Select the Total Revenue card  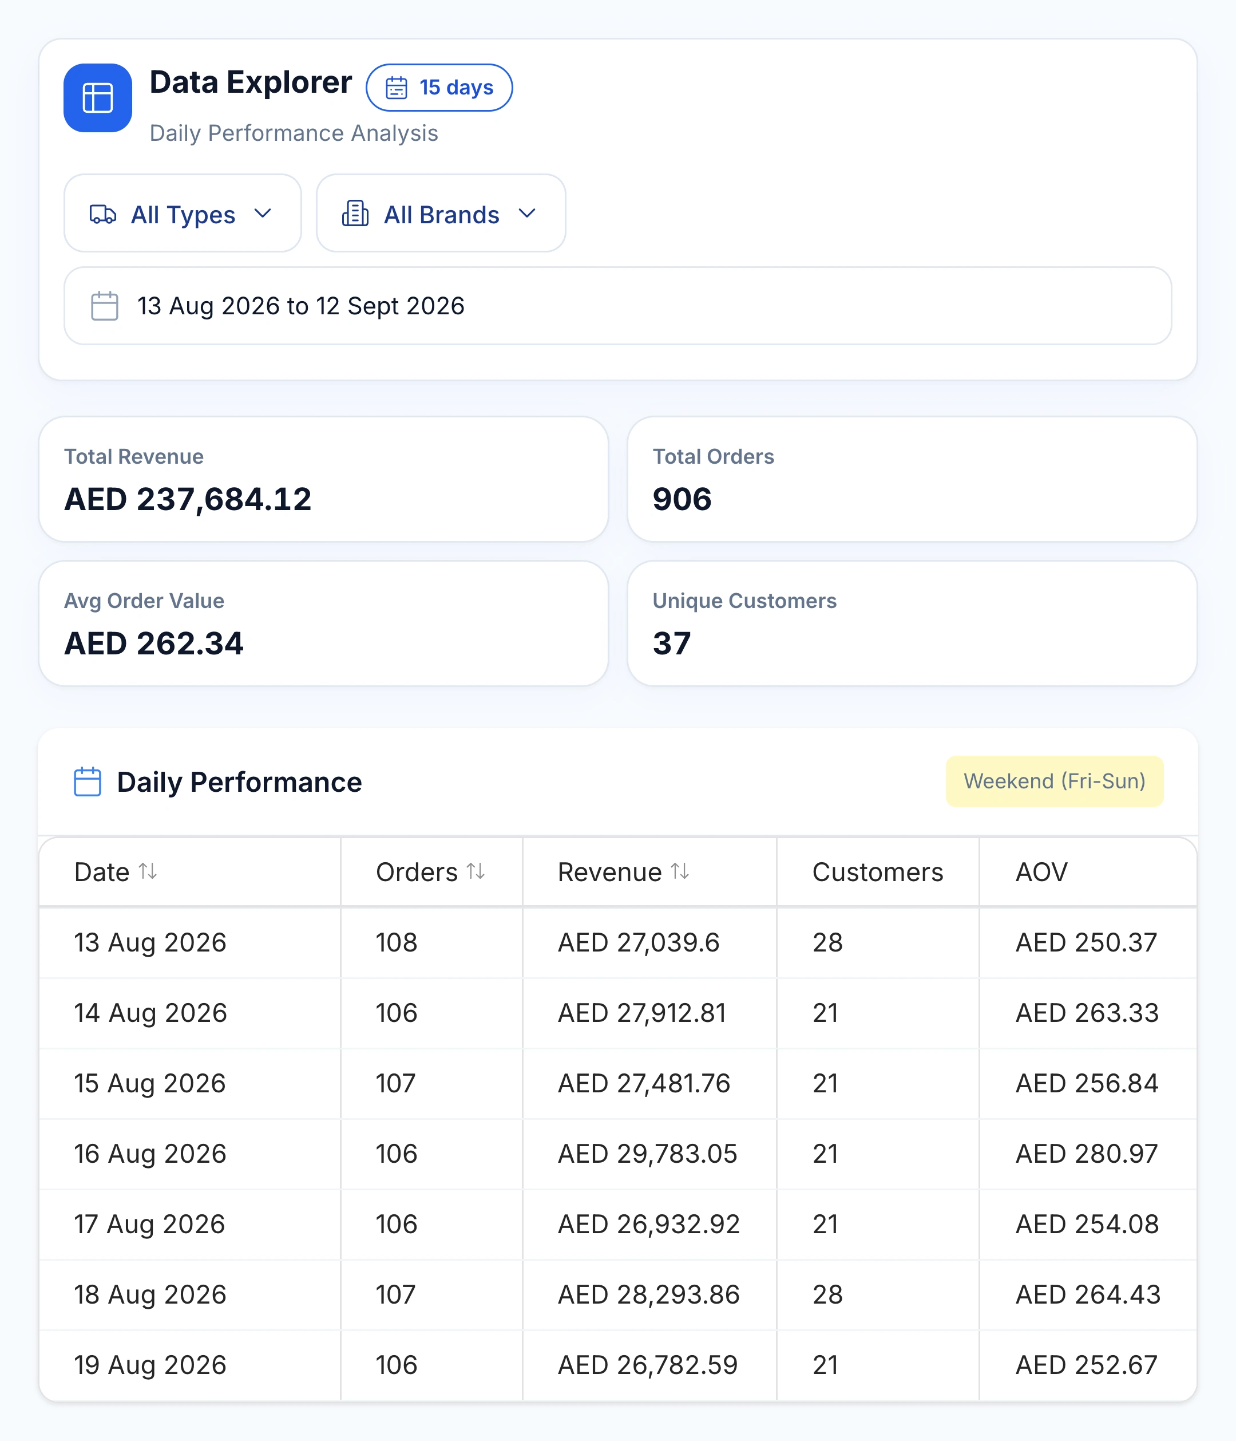pyautogui.click(x=324, y=479)
